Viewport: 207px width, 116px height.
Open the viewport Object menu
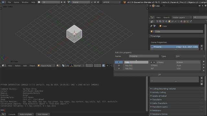[32, 66]
